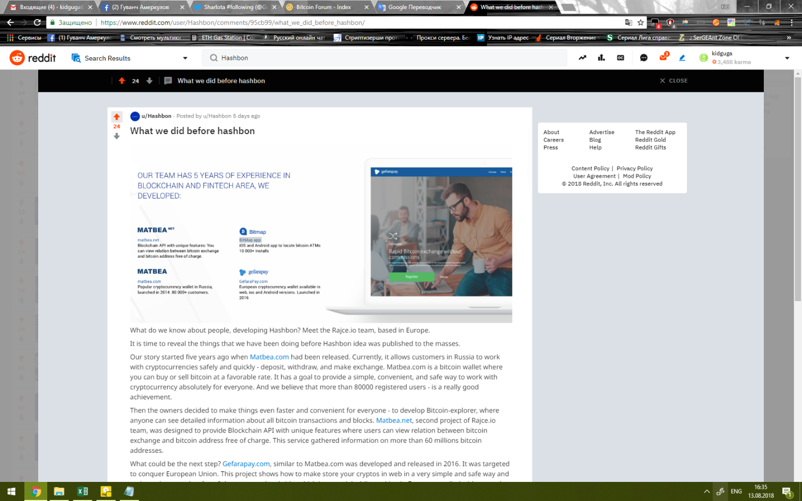Open the Gefarapay.com link in the post
Image resolution: width=802 pixels, height=501 pixels.
click(x=246, y=464)
